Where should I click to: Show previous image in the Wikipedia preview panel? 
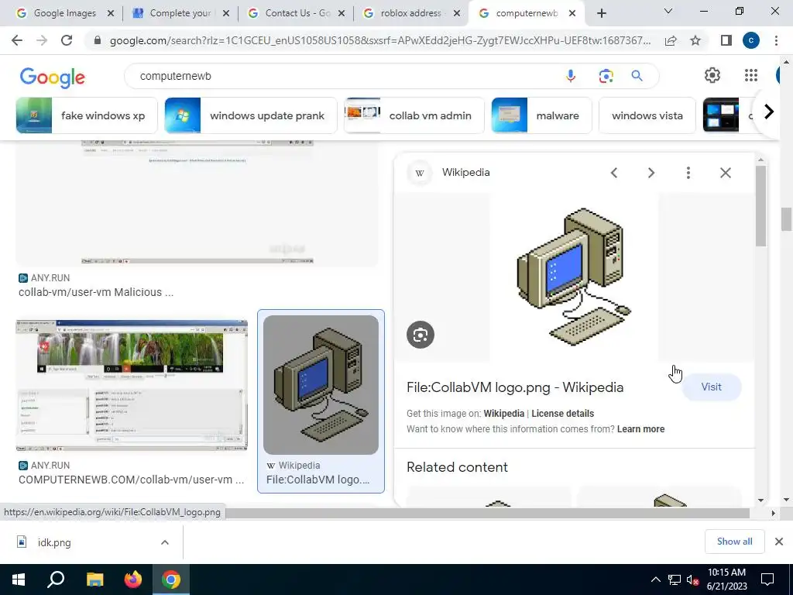614,173
